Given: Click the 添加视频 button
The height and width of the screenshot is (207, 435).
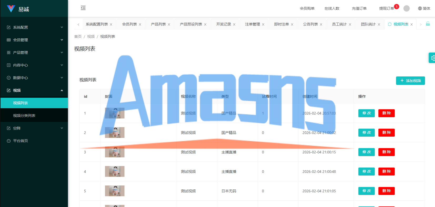Looking at the screenshot, I should coord(411,81).
